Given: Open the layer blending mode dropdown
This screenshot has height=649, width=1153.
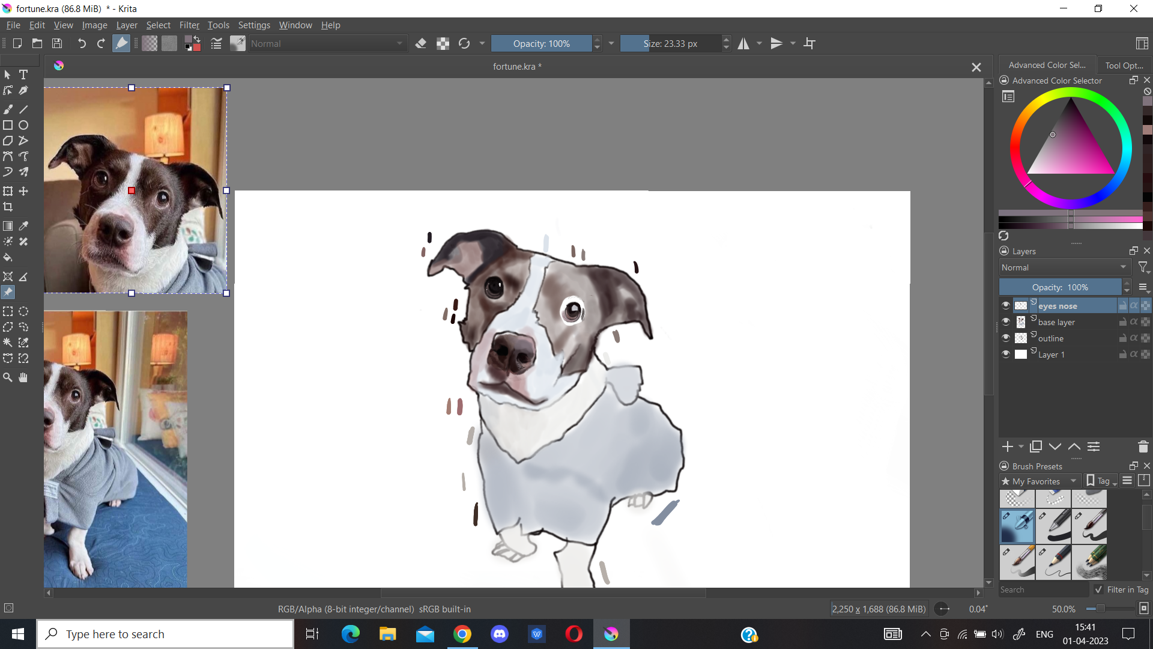Looking at the screenshot, I should pyautogui.click(x=1064, y=267).
